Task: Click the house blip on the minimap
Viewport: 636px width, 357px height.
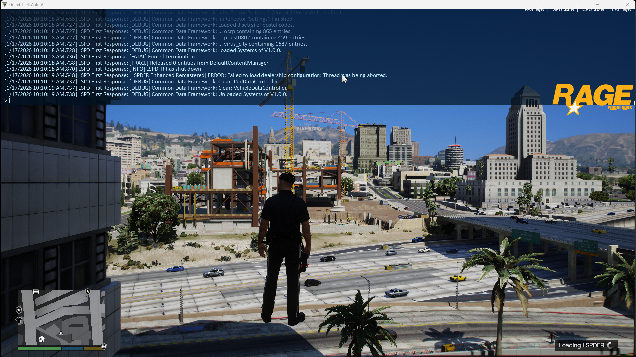Action: [42, 339]
